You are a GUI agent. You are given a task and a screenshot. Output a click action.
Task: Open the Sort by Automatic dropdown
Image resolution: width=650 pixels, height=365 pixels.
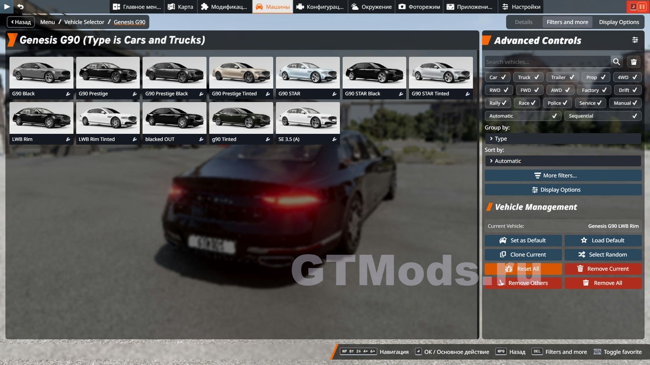[562, 161]
